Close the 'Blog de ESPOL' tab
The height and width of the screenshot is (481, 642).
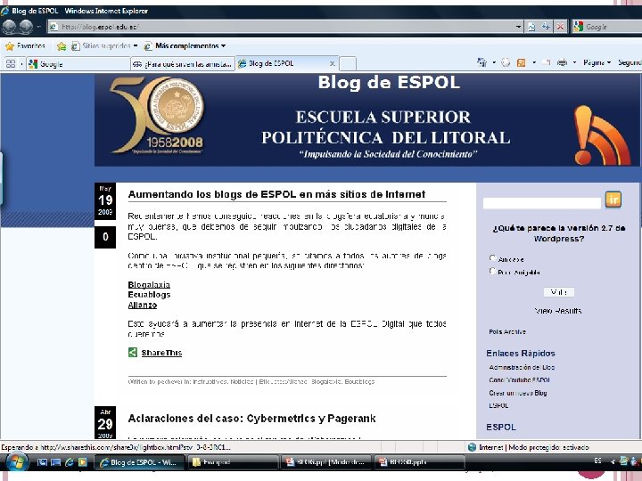[x=333, y=63]
